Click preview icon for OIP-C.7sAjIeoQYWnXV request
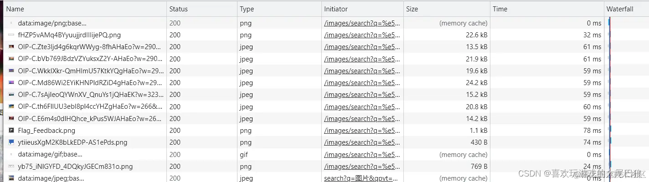This screenshot has width=649, height=182. pos(11,95)
